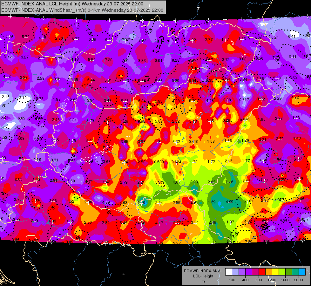This screenshot has height=286, width=311.
Task: Click the map value 1.72
Action: point(211,162)
